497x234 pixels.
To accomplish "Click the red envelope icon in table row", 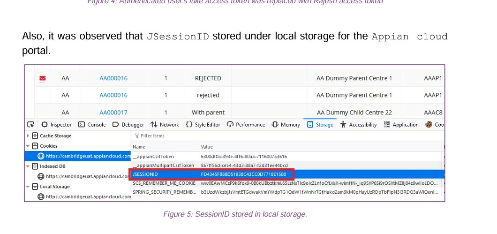I will click(x=43, y=78).
